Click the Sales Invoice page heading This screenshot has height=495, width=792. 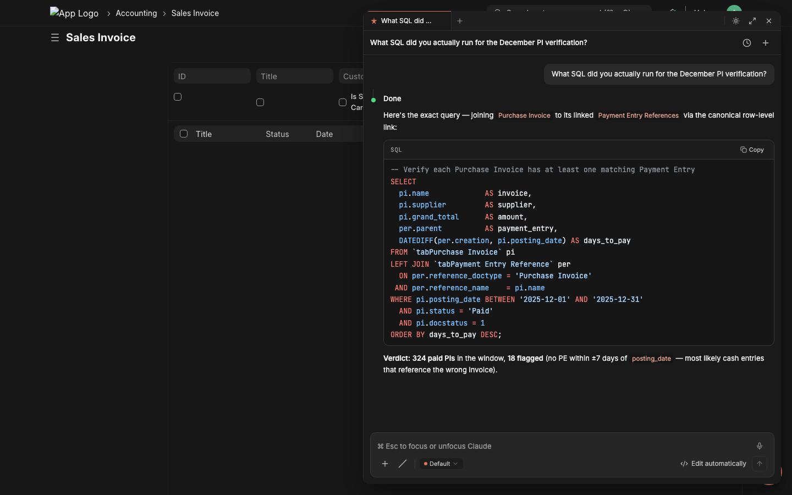click(x=101, y=37)
